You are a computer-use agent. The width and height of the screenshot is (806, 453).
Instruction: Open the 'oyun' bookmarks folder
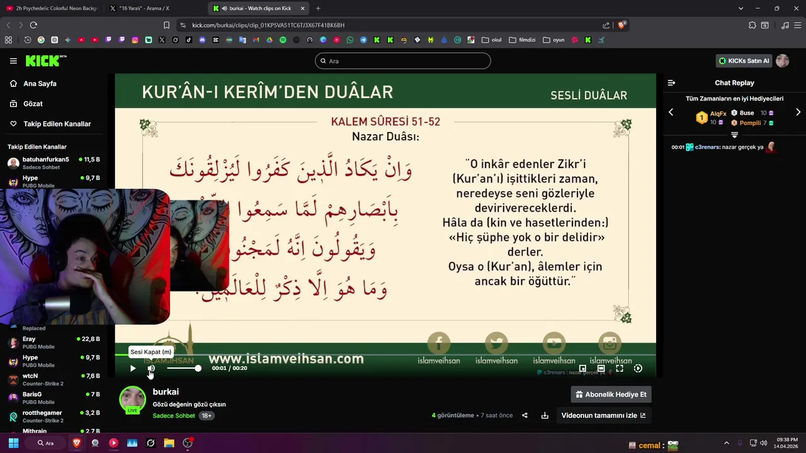(553, 40)
